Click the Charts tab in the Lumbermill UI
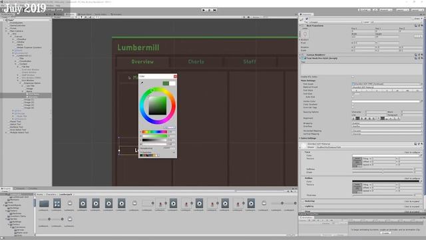 point(196,62)
